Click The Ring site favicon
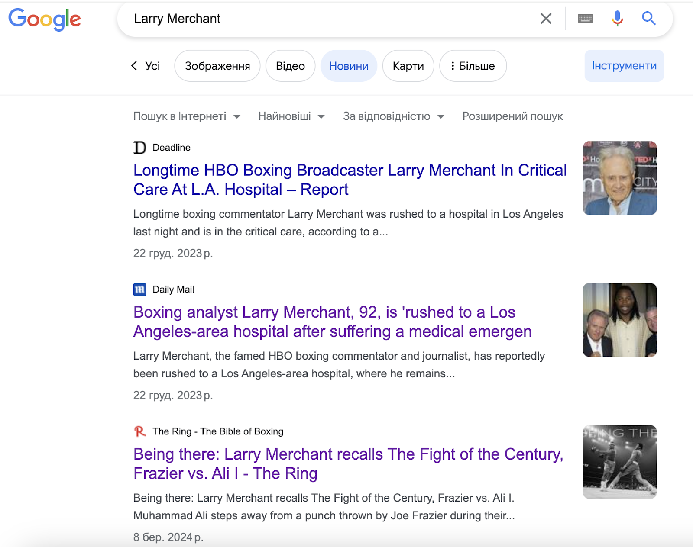The width and height of the screenshot is (693, 547). pos(139,431)
